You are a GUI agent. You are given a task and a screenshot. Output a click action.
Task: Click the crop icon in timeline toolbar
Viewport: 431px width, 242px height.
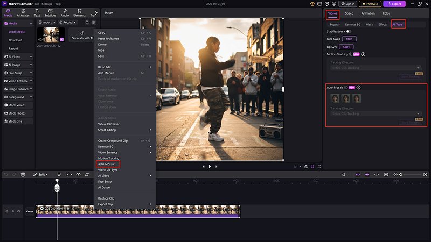click(x=87, y=174)
